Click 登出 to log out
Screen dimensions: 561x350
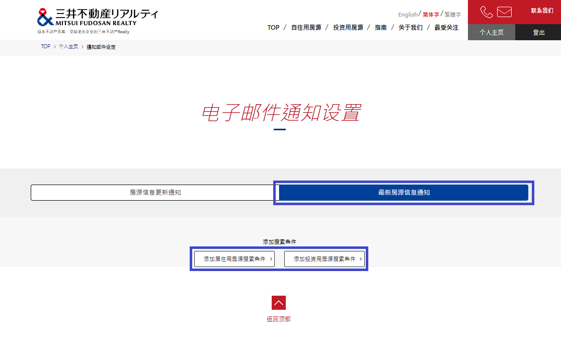[x=539, y=32]
